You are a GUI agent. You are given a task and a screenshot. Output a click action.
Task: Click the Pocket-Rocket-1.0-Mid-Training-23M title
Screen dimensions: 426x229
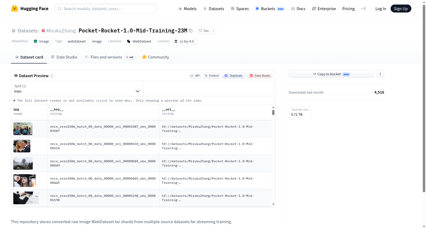point(133,31)
